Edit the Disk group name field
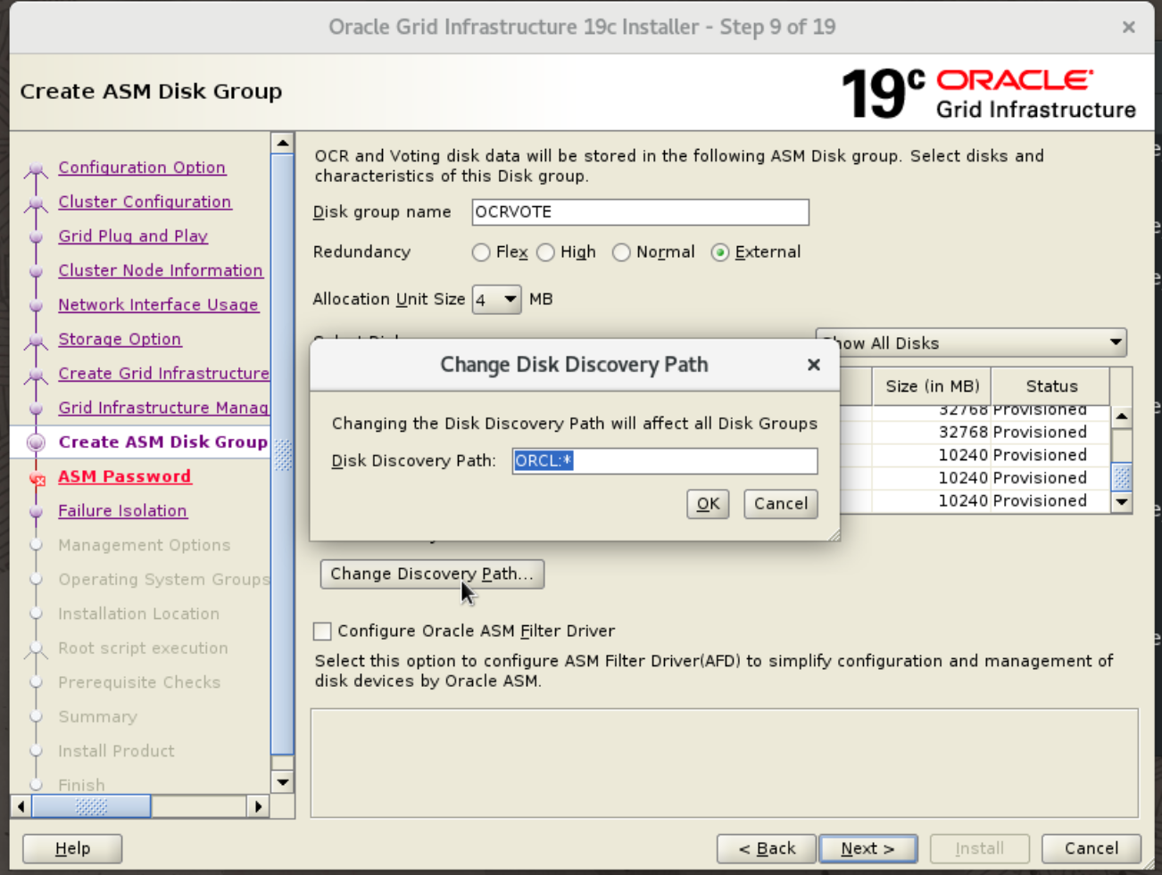1162x875 pixels. 641,212
